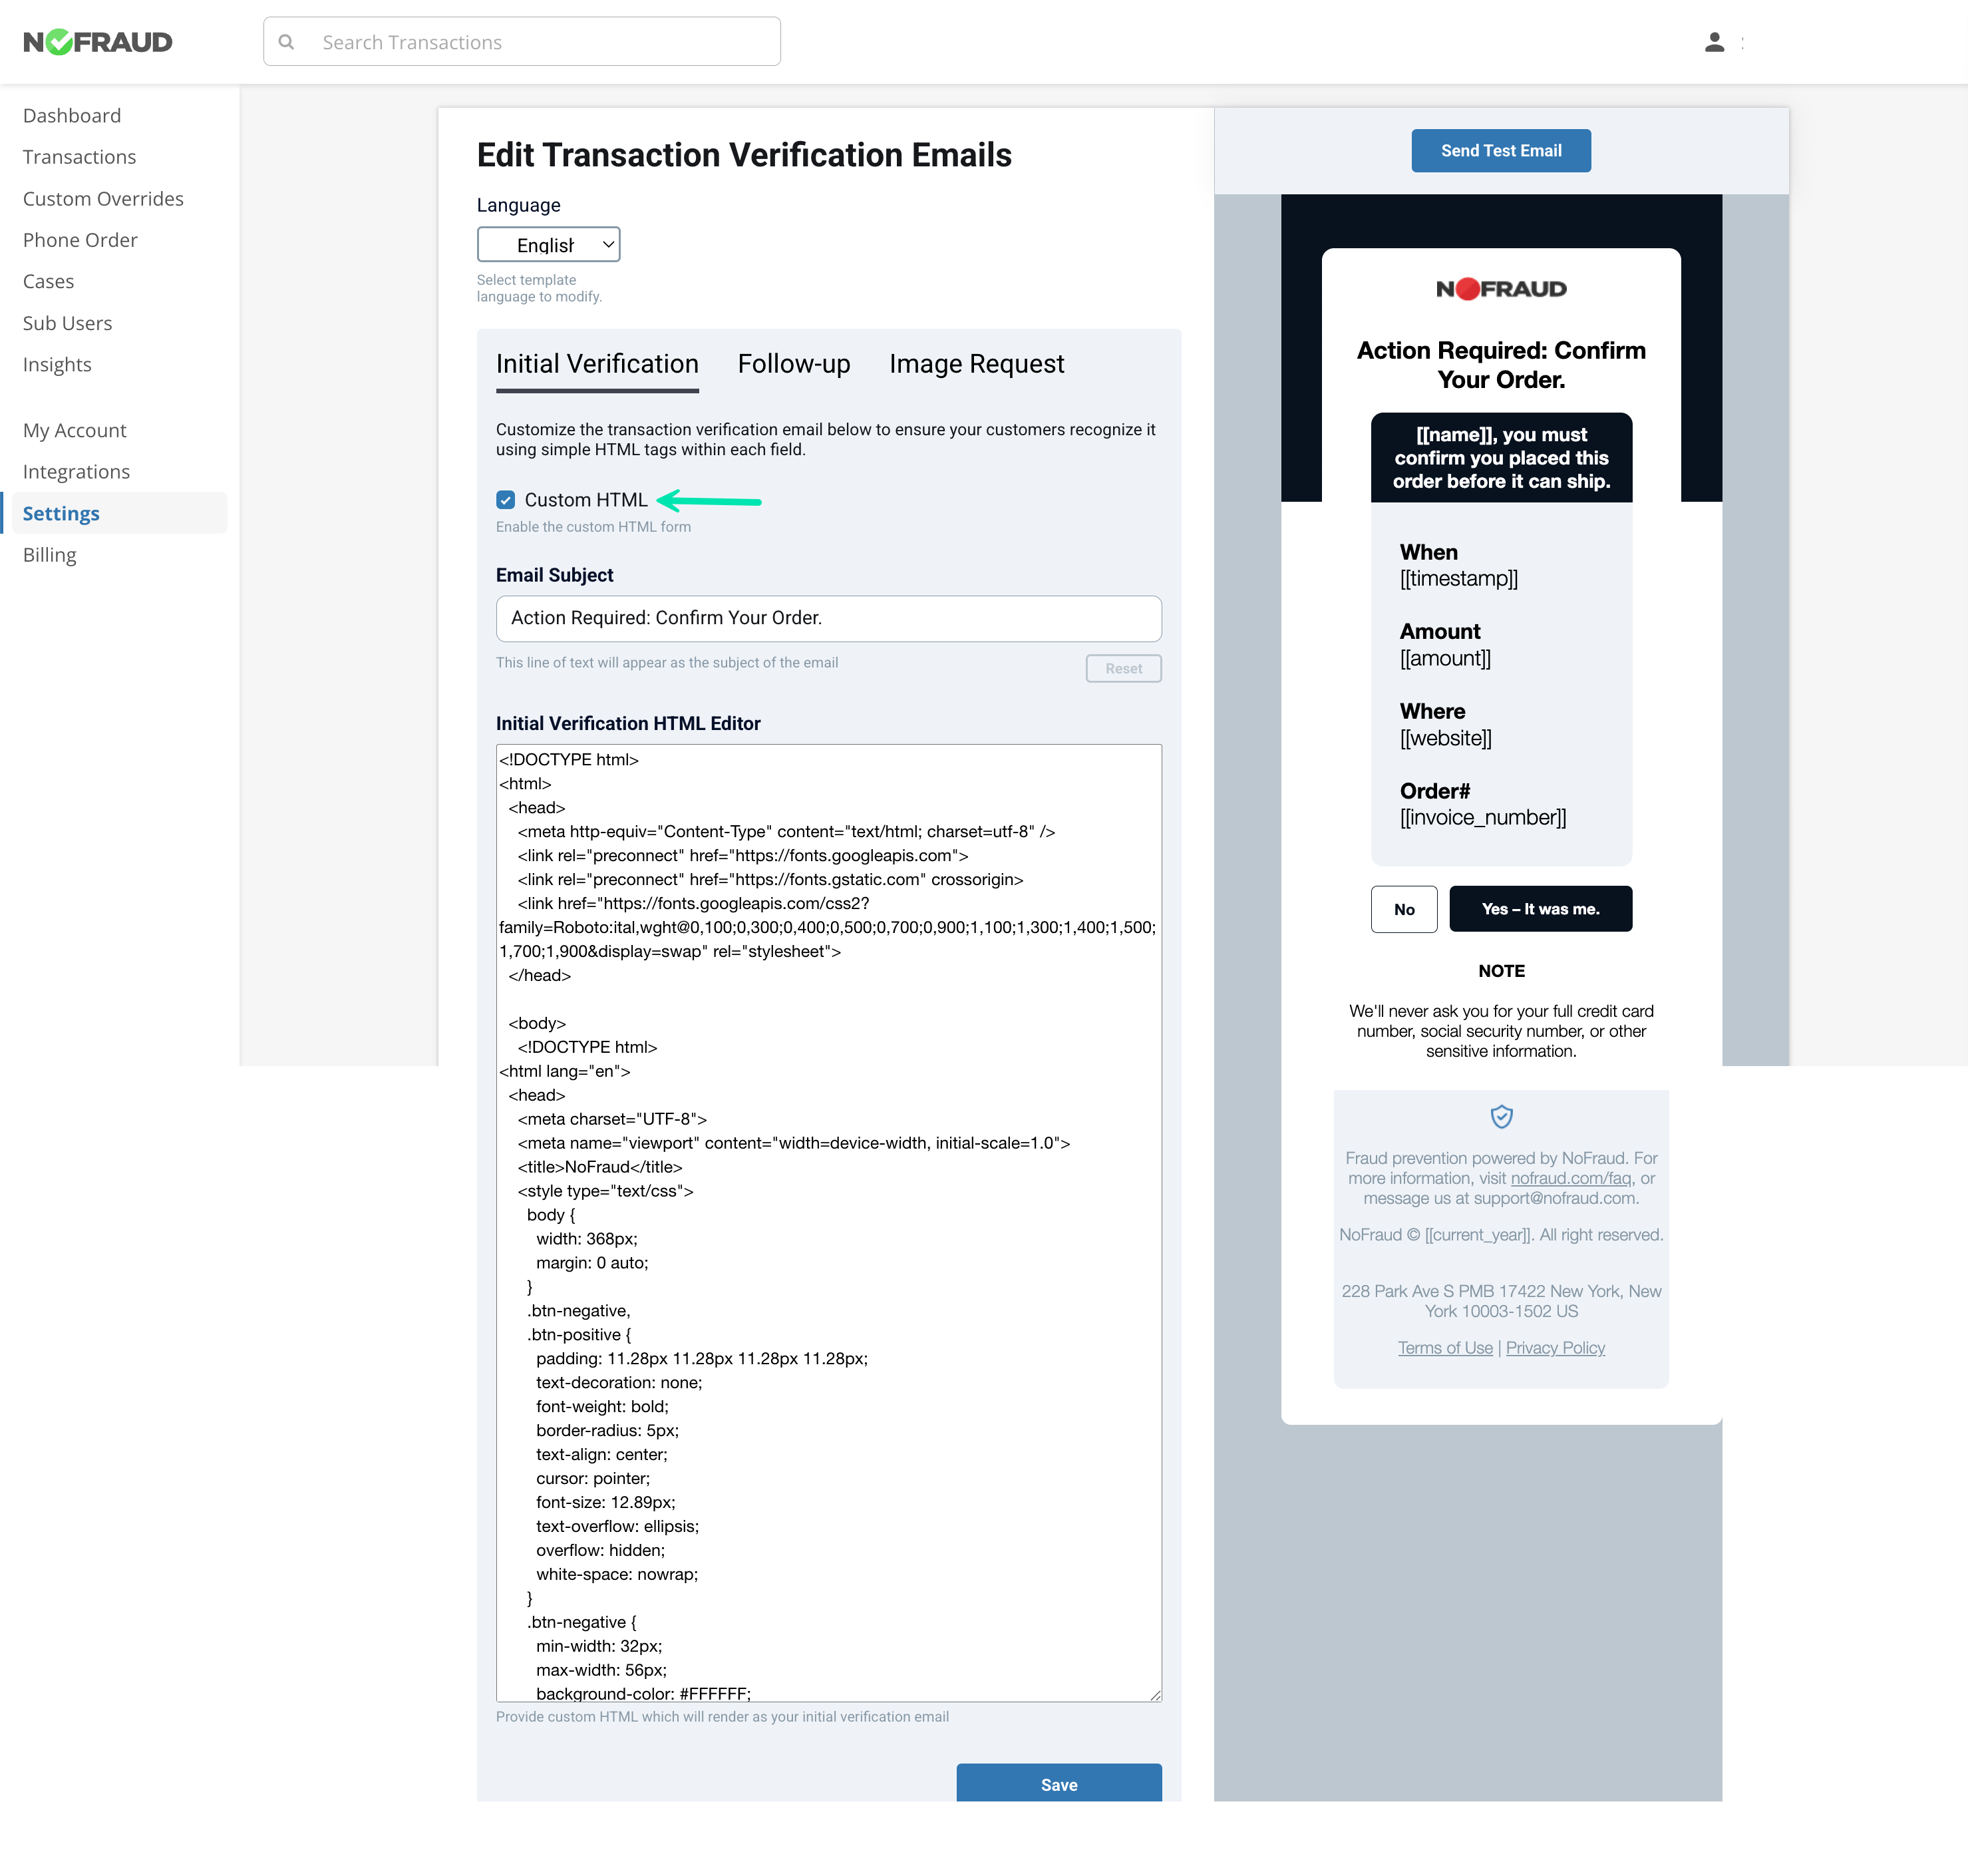Click the Reset button for subject
The height and width of the screenshot is (1876, 1968).
pyautogui.click(x=1124, y=669)
